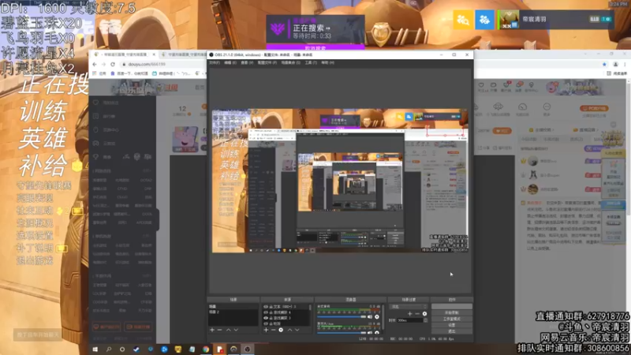Open OBS 帮助(H) menu
Viewport: 631px width, 355px height.
point(327,63)
